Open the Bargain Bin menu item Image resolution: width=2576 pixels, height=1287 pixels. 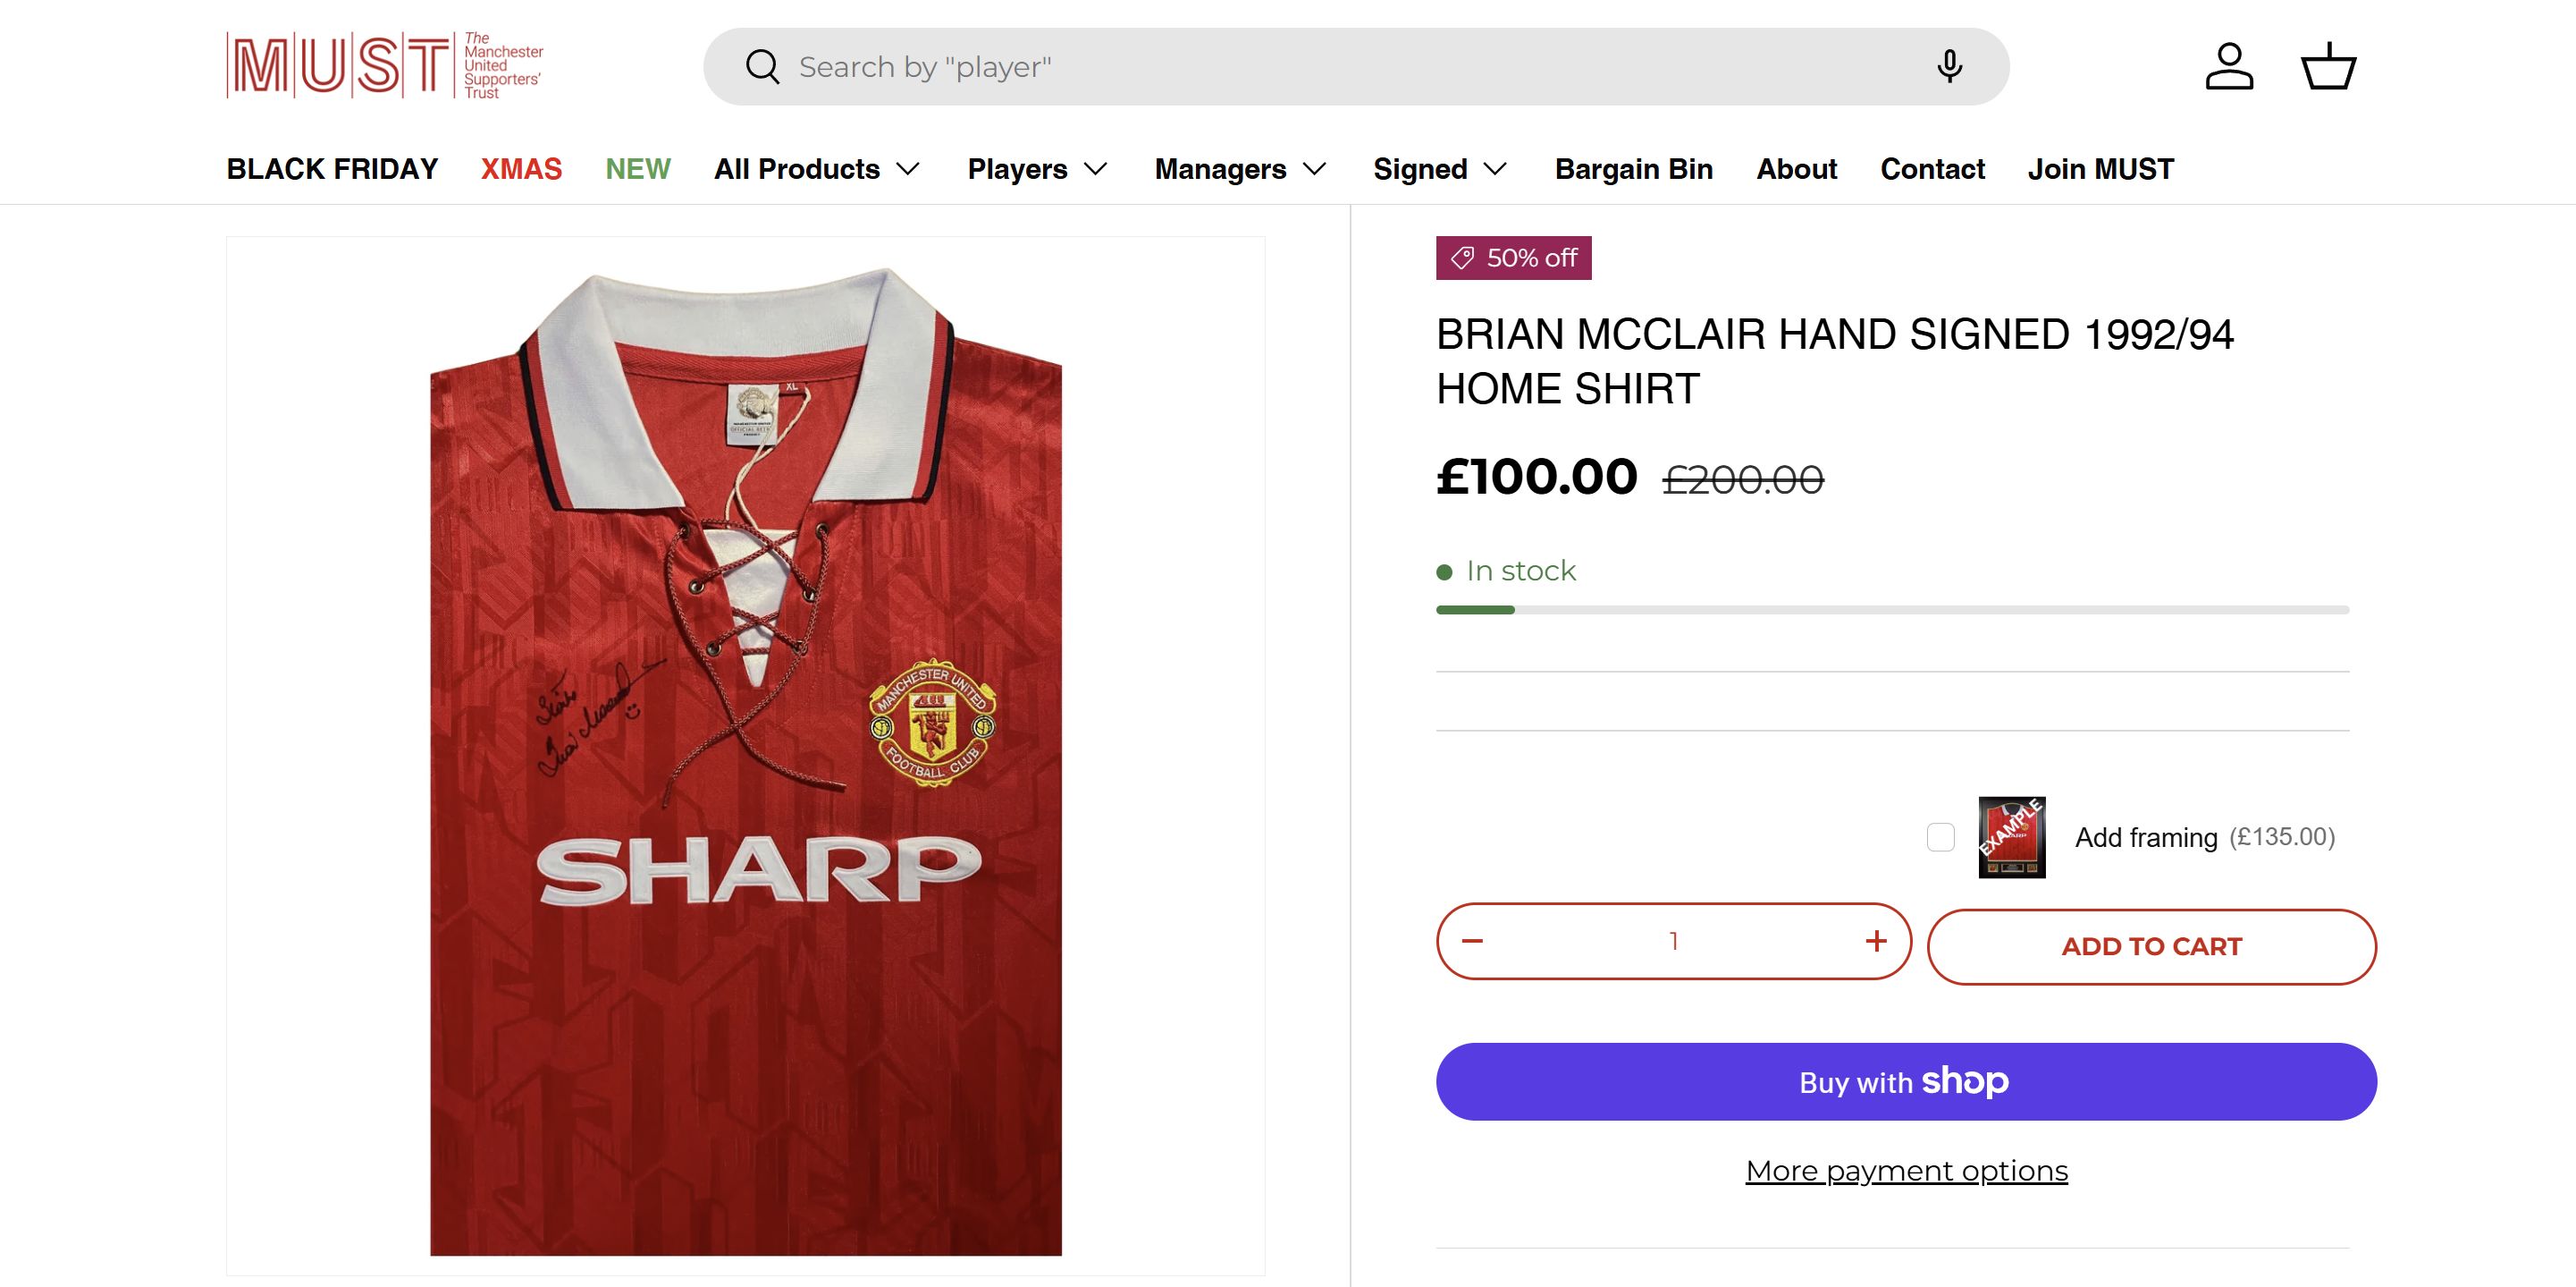pos(1633,169)
